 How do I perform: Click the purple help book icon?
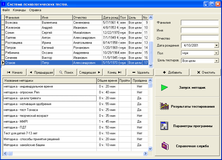165,146
